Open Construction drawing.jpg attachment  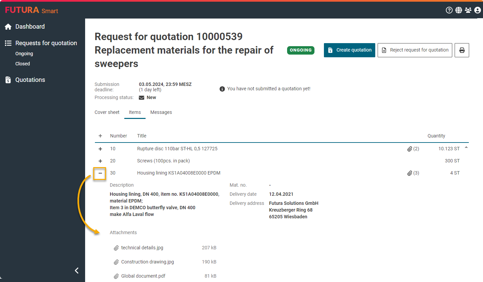pos(147,262)
